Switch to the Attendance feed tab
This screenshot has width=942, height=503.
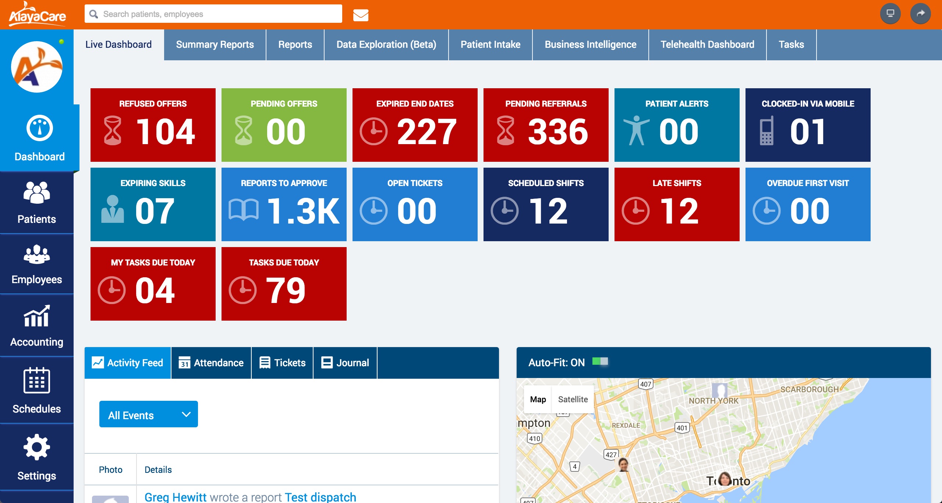coord(211,363)
